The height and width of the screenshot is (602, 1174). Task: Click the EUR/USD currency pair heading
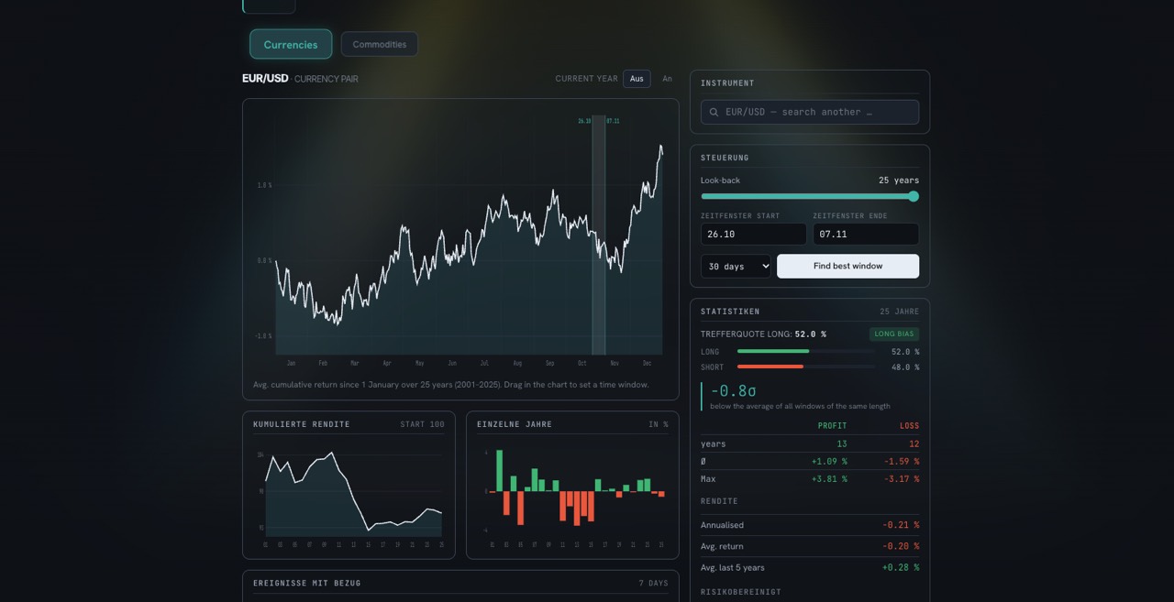(300, 79)
